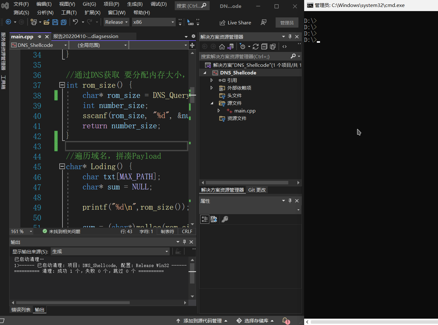Viewport: 438px width, 325px height.
Task: Collapse rom_size function code fold
Action: pyautogui.click(x=62, y=85)
